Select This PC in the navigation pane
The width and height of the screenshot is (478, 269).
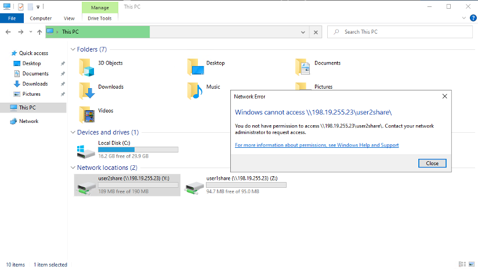point(27,107)
